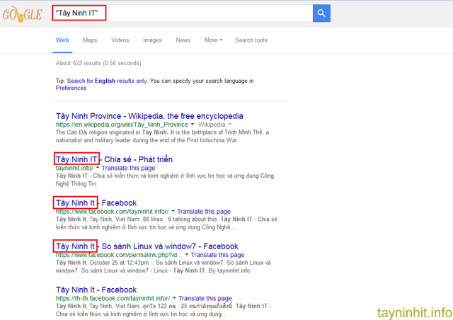Open the Images results tab
This screenshot has height=320, width=453.
[x=152, y=40]
